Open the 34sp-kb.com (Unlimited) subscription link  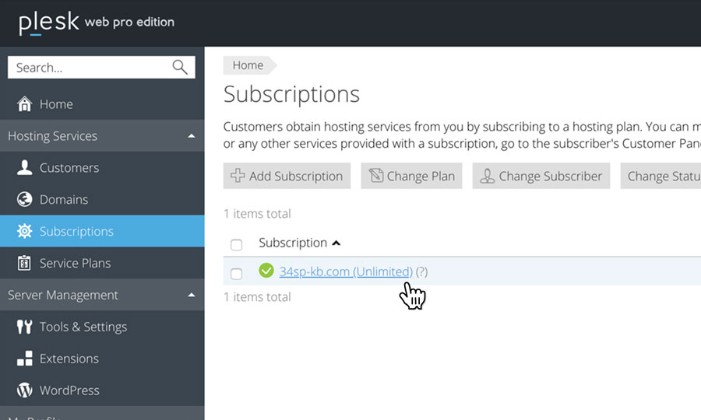pyautogui.click(x=346, y=271)
